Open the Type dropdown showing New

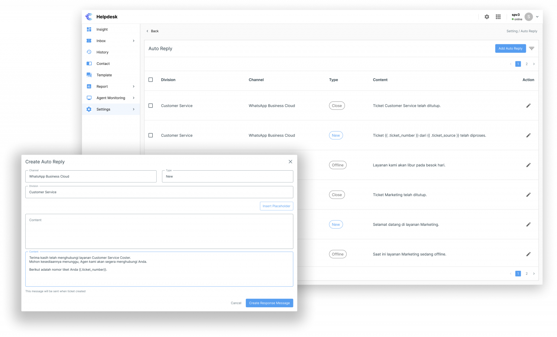click(x=227, y=176)
